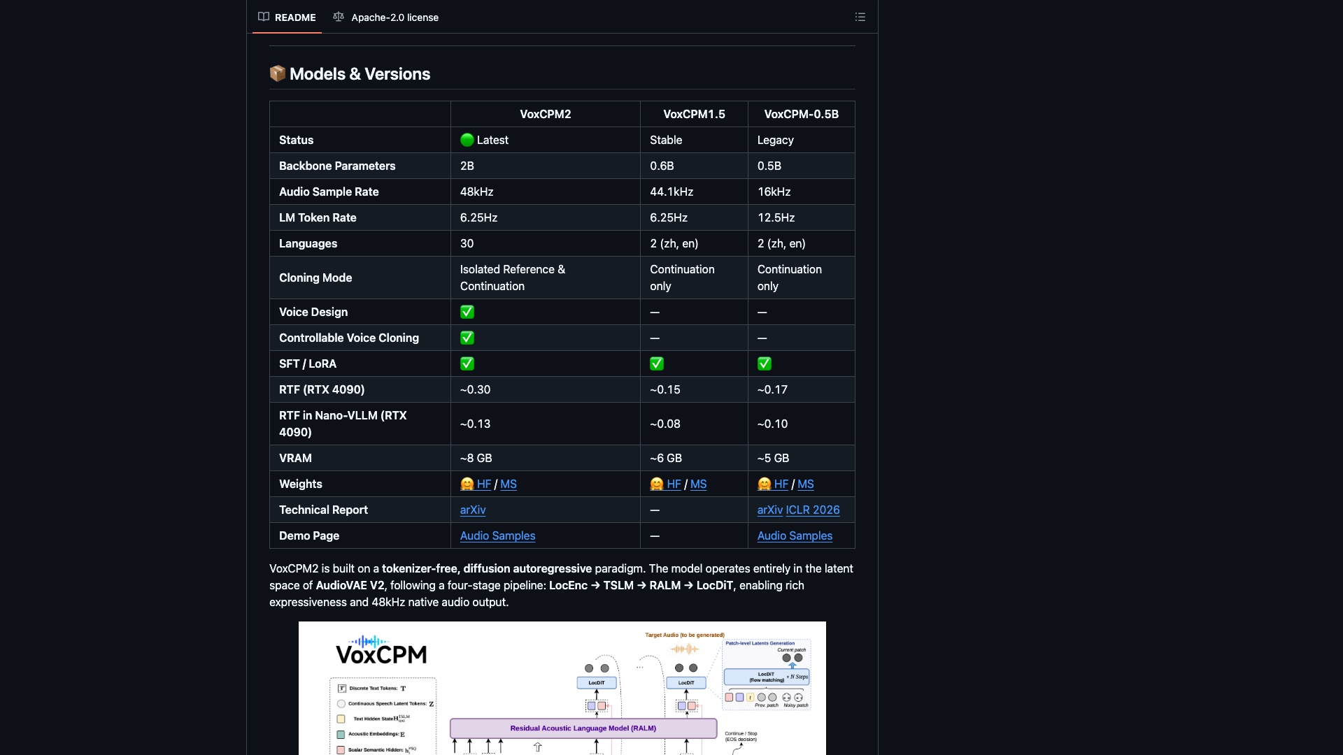Click the ~0.30 RTF value
The width and height of the screenshot is (1343, 755).
point(475,389)
